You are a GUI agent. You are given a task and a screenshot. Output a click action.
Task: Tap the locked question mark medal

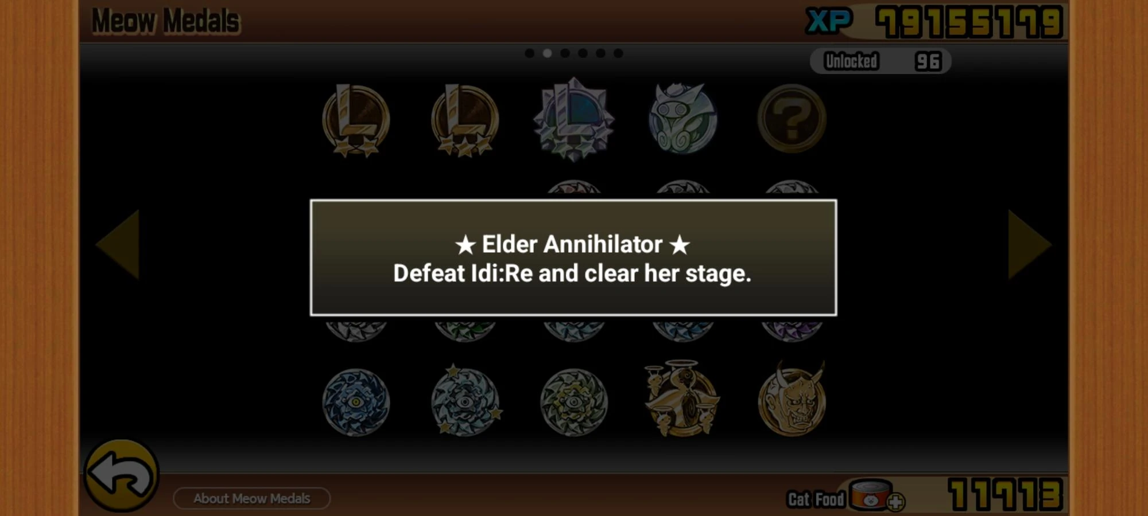792,118
